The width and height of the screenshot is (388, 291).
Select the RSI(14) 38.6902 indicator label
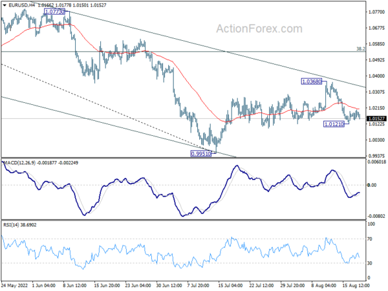[x=20, y=225]
